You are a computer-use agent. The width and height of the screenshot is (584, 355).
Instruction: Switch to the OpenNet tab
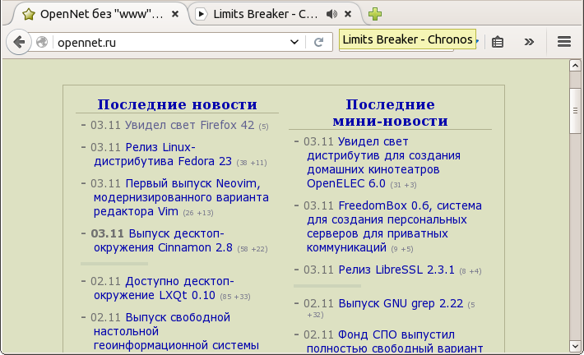coord(99,14)
